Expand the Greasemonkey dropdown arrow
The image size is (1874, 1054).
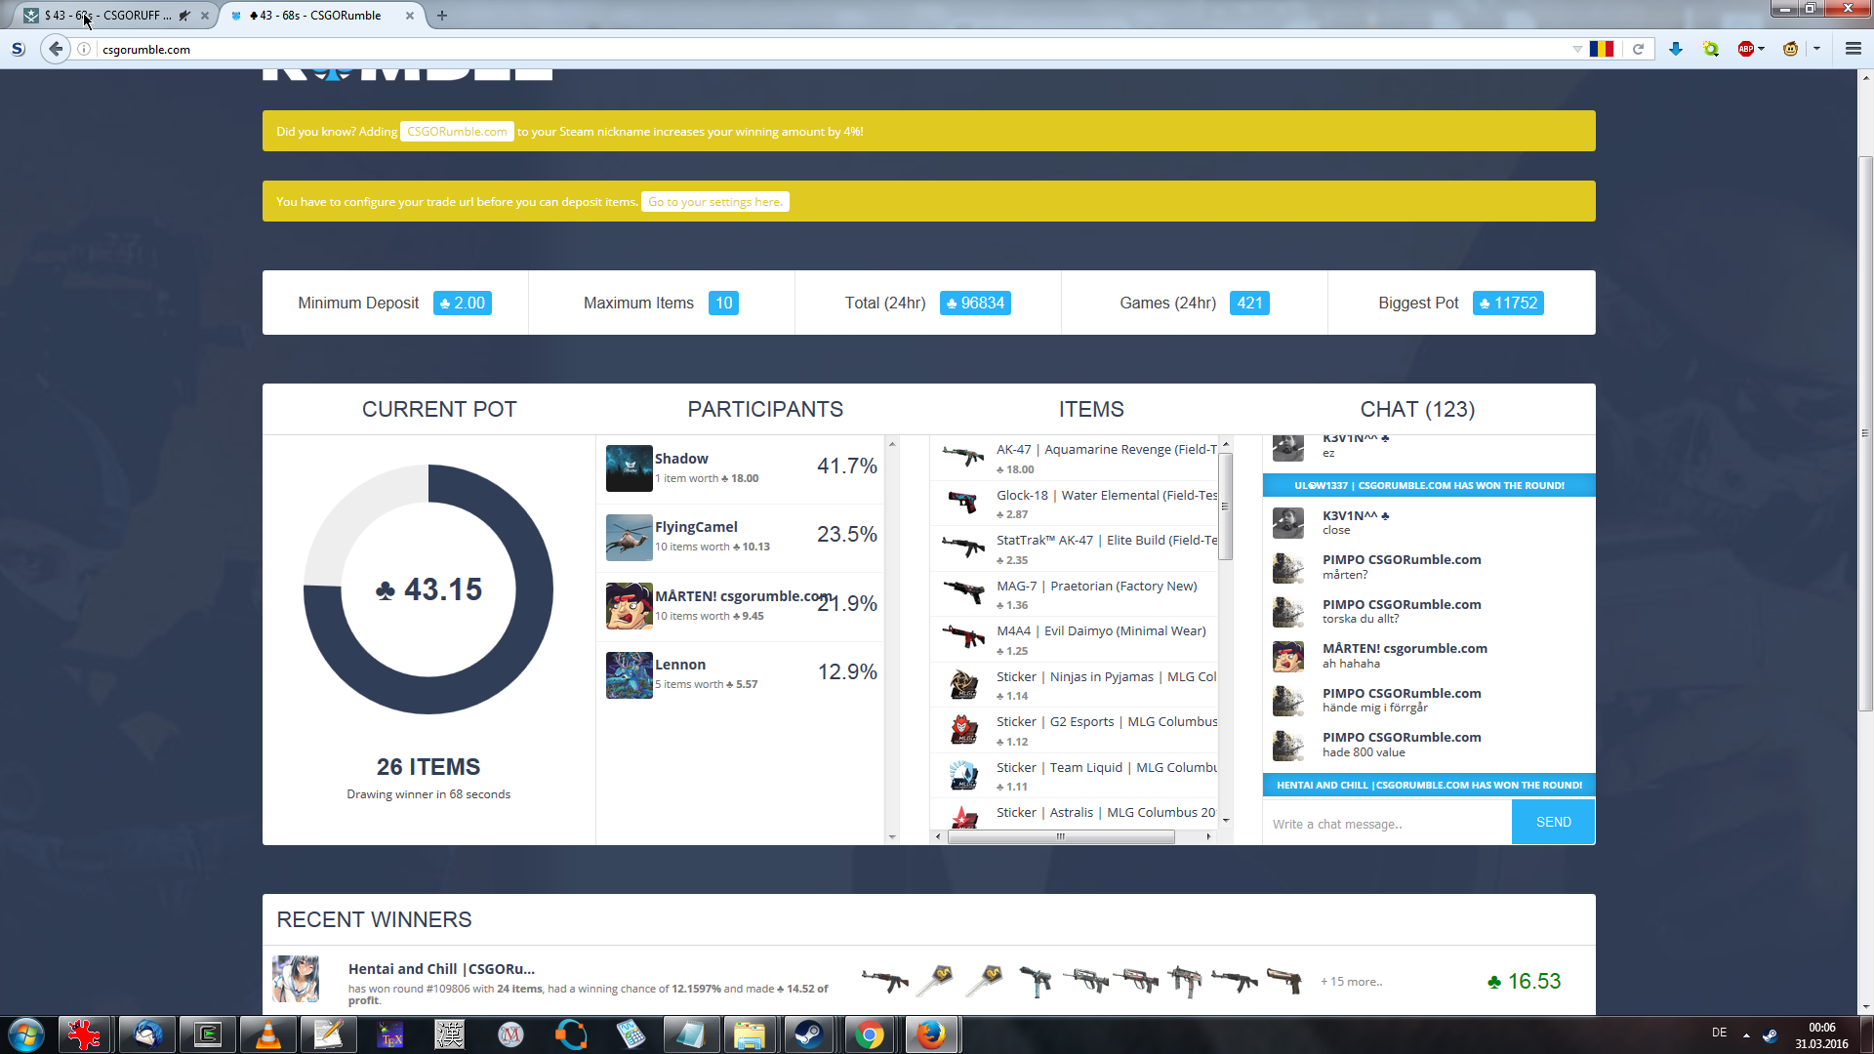[1816, 49]
